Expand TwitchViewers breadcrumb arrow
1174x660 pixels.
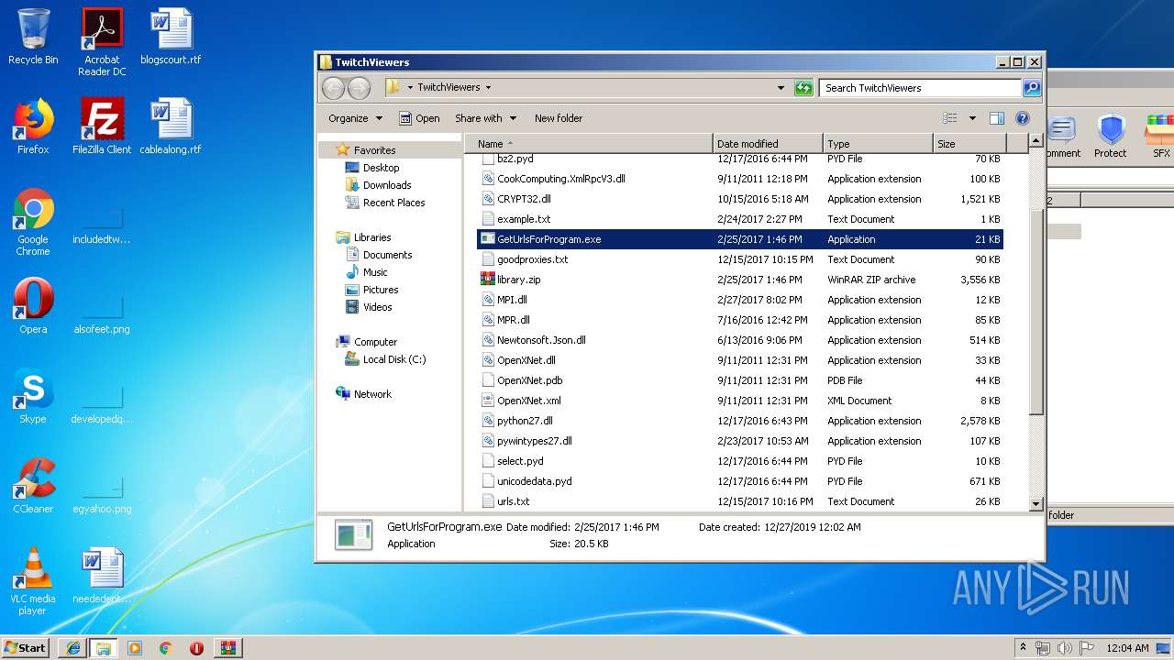coord(488,88)
